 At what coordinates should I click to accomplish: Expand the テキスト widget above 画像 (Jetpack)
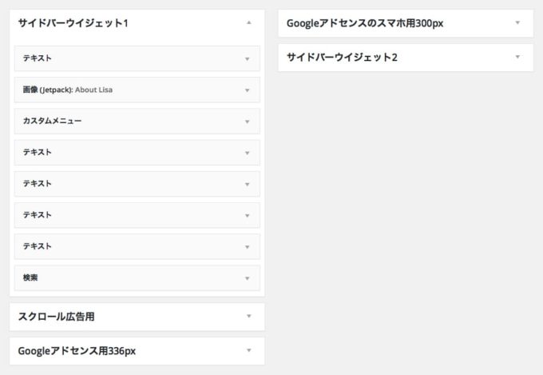(248, 59)
